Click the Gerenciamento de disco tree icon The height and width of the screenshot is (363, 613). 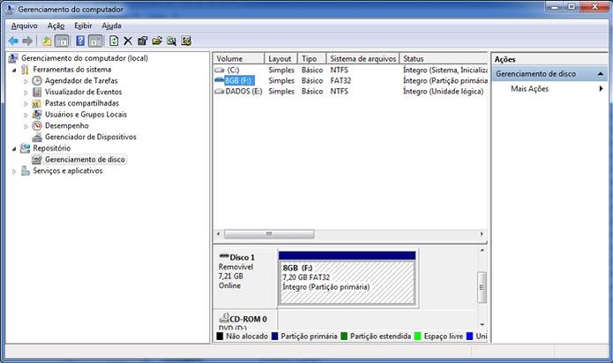coord(37,159)
